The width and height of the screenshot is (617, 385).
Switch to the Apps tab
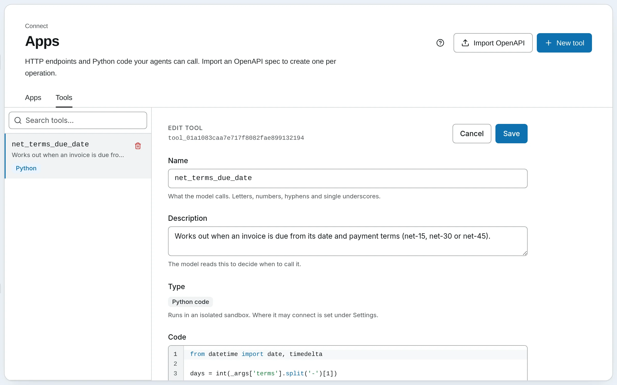(33, 97)
